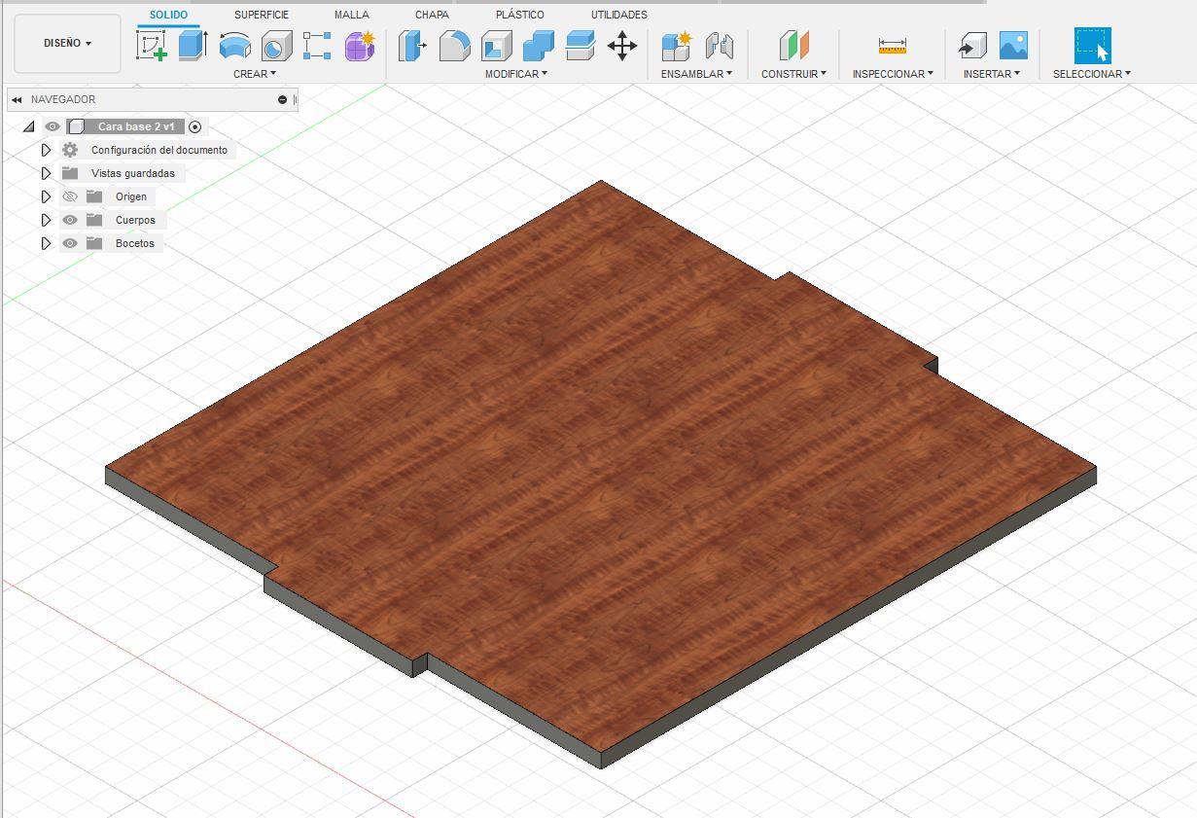
Task: Open the DISEÑO workspace dropdown
Action: [x=68, y=43]
